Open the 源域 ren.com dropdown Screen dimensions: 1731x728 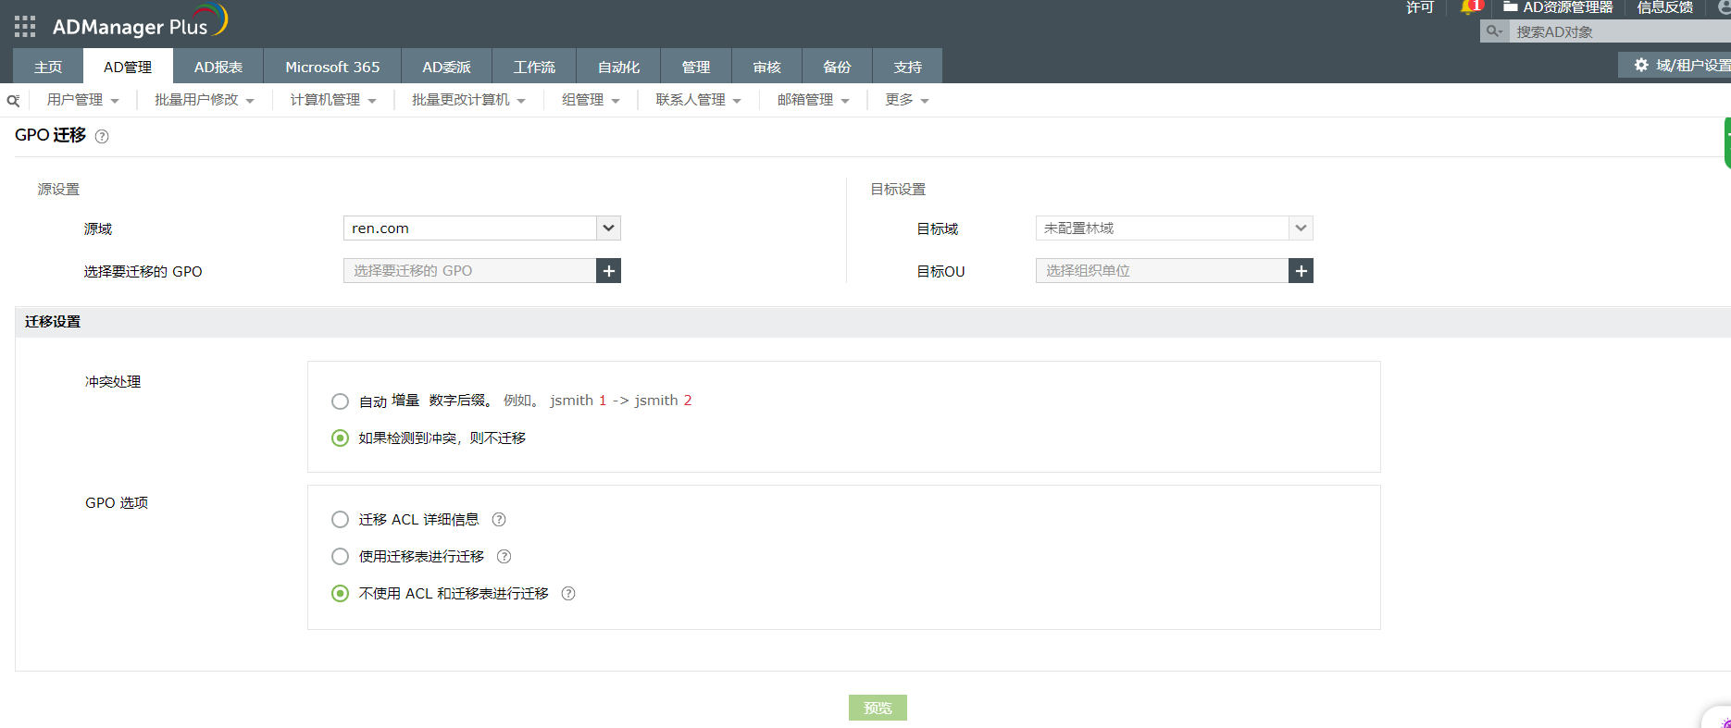coord(481,228)
